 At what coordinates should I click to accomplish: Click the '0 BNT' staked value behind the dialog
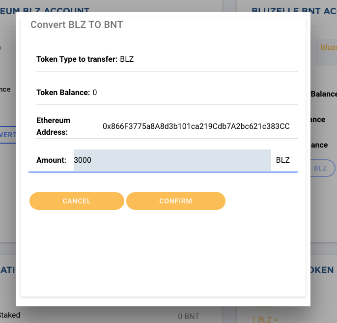coord(189,317)
